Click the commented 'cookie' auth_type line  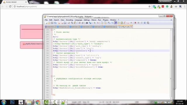tap(78, 44)
